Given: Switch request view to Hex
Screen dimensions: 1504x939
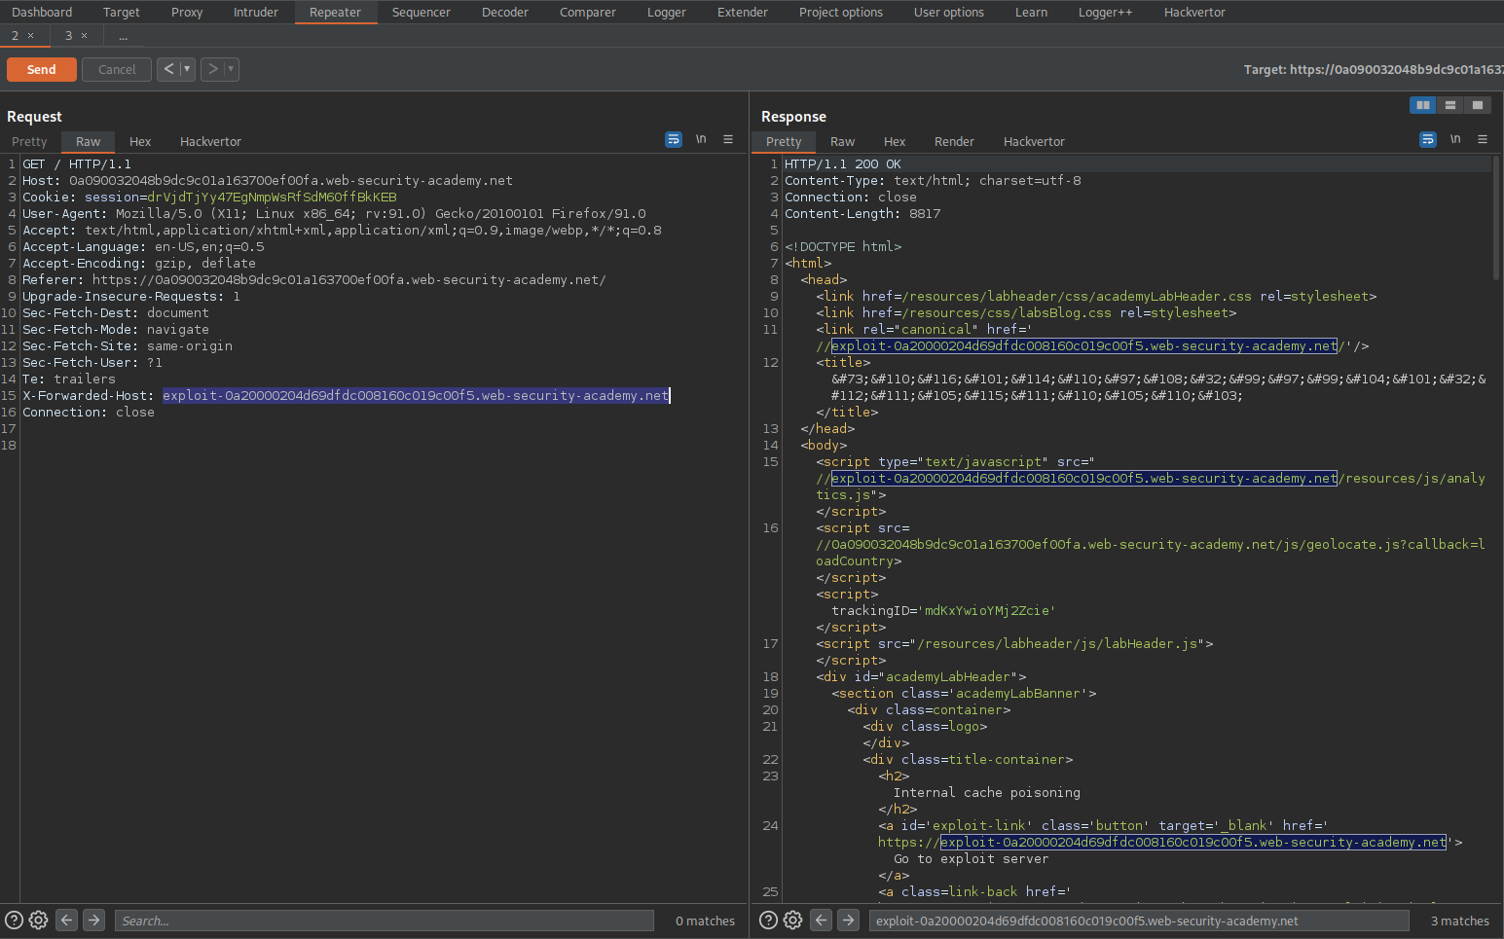Looking at the screenshot, I should coord(140,142).
